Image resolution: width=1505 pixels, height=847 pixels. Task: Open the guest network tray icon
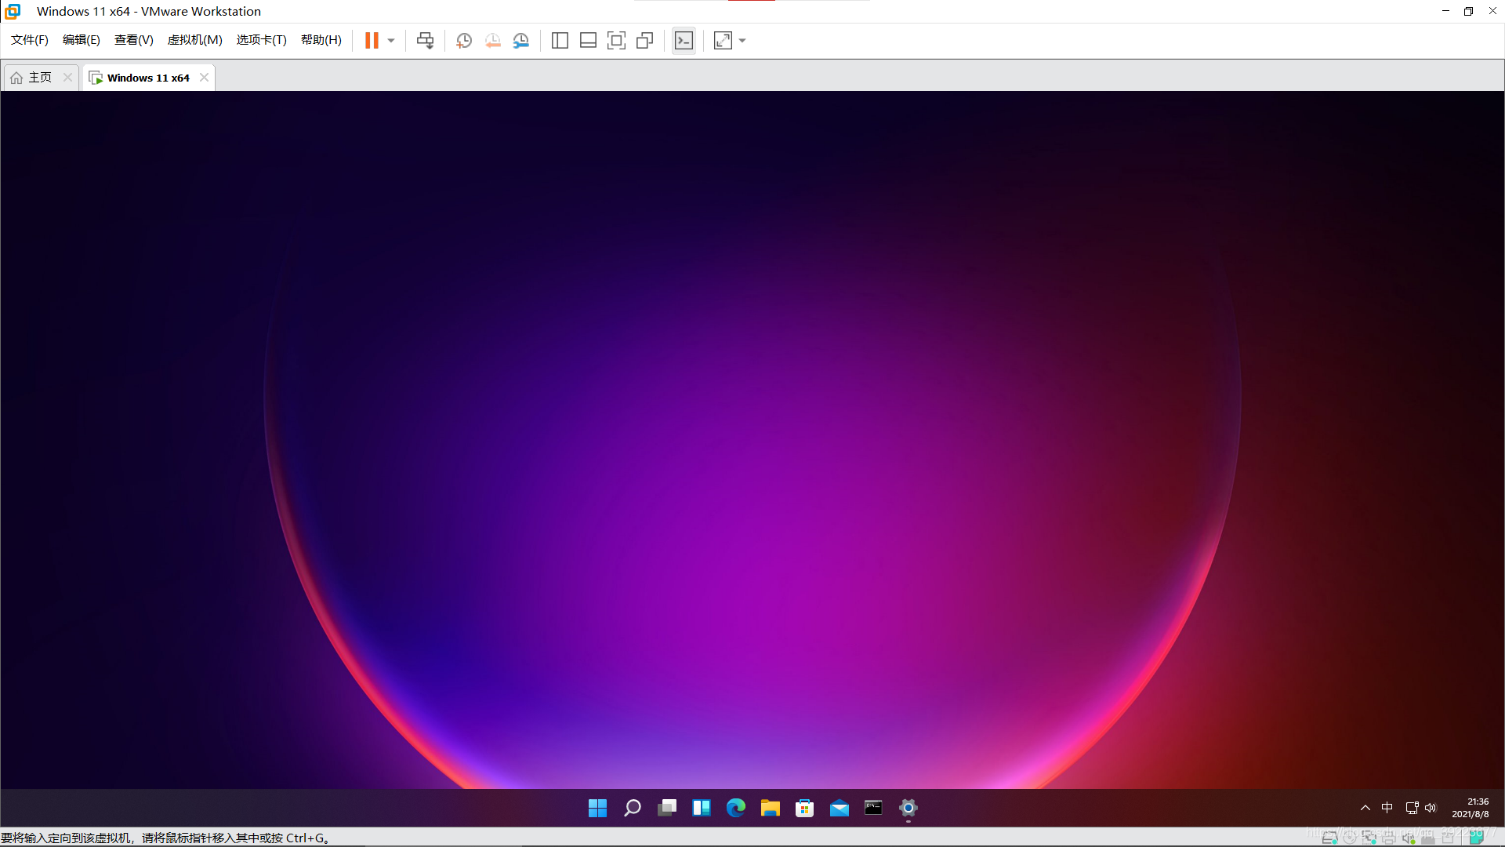pyautogui.click(x=1412, y=808)
